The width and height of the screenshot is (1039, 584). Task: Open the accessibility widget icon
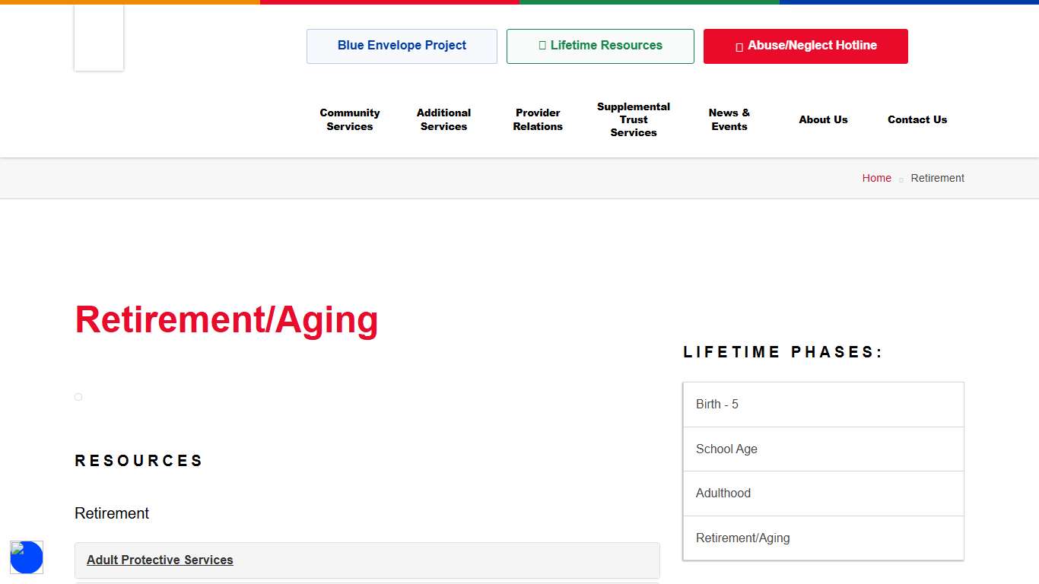(27, 557)
